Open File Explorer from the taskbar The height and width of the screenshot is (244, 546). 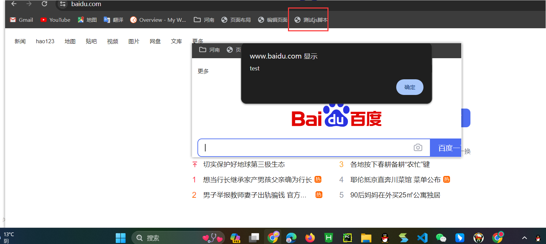366,238
